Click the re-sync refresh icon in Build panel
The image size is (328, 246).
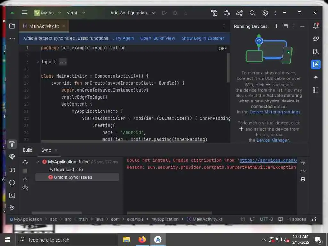point(25,162)
